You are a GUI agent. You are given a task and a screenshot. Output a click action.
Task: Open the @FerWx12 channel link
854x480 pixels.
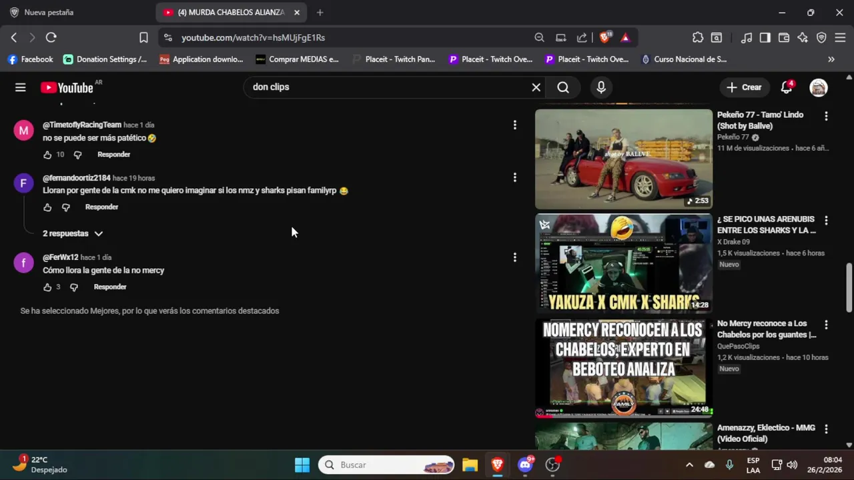(61, 257)
